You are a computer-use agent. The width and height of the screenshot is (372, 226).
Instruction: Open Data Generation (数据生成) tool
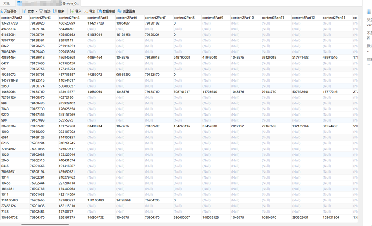106,11
